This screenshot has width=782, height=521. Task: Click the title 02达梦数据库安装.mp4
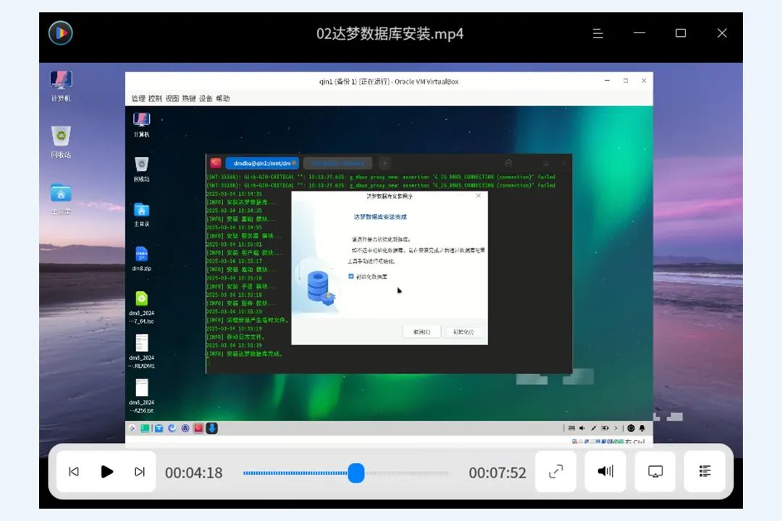[390, 34]
